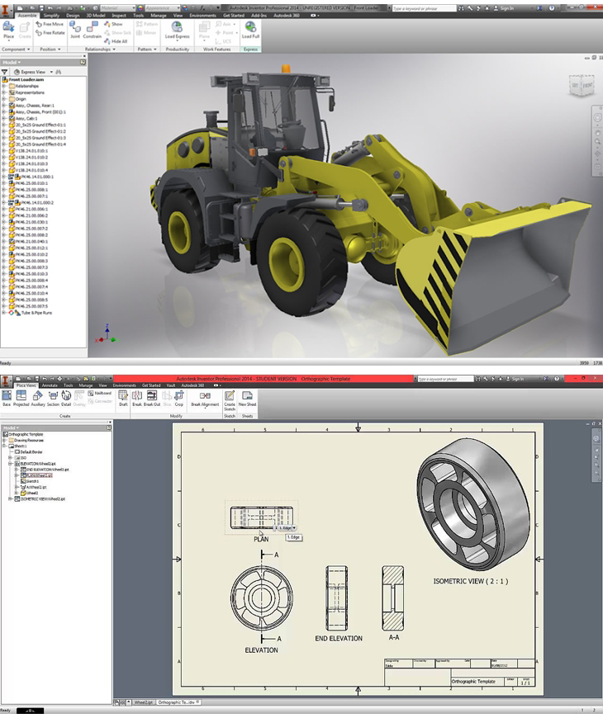Open the Vault tab in the drawing window
This screenshot has height=718, width=603.
pos(171,385)
